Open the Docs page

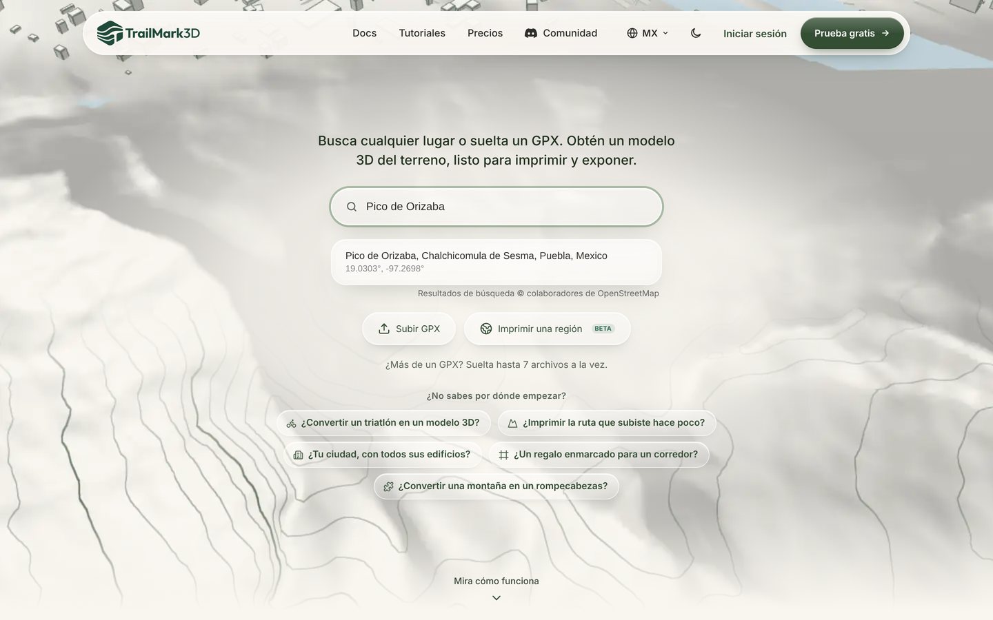(364, 33)
